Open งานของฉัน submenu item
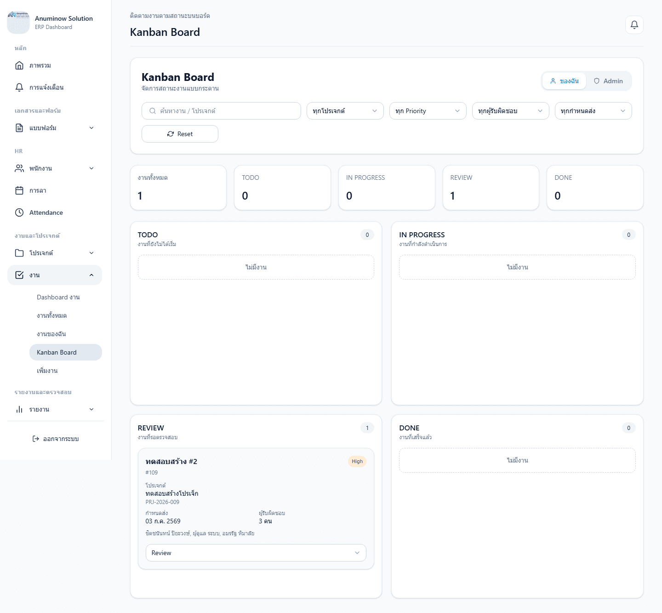Viewport: 662px width, 613px height. 66,334
